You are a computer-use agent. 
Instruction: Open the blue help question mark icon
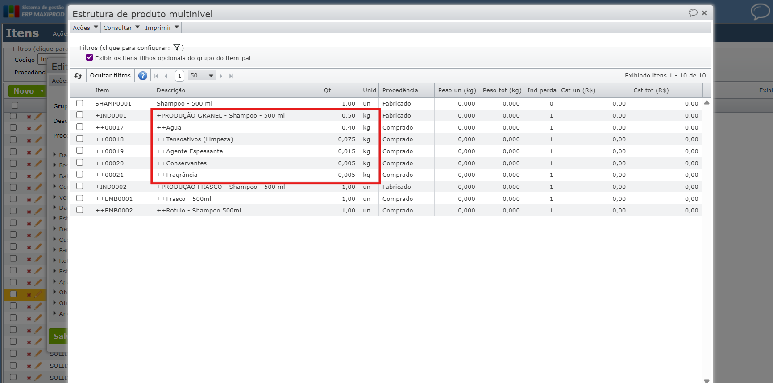pos(143,76)
